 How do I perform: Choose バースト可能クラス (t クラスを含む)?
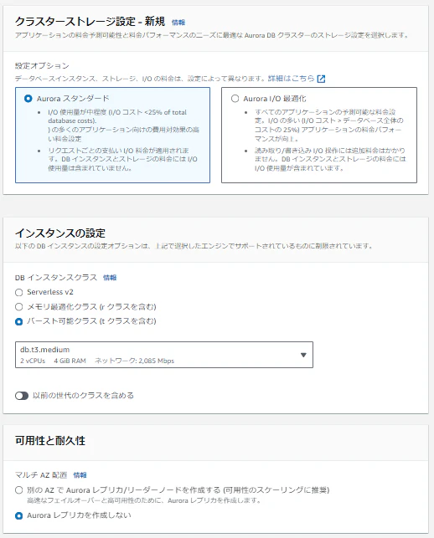coord(19,321)
